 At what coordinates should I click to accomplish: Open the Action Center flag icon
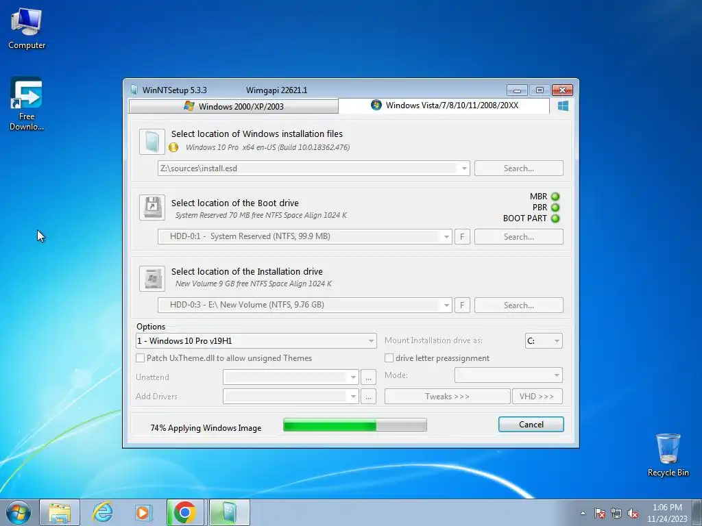tap(600, 513)
